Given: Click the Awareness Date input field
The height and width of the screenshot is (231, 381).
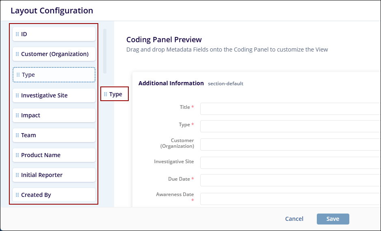Looking at the screenshot, I should tap(290, 199).
